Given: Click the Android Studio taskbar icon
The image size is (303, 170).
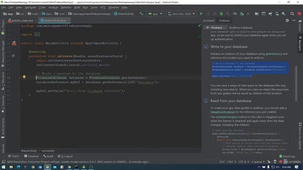Looking at the screenshot, I should click(47, 167).
